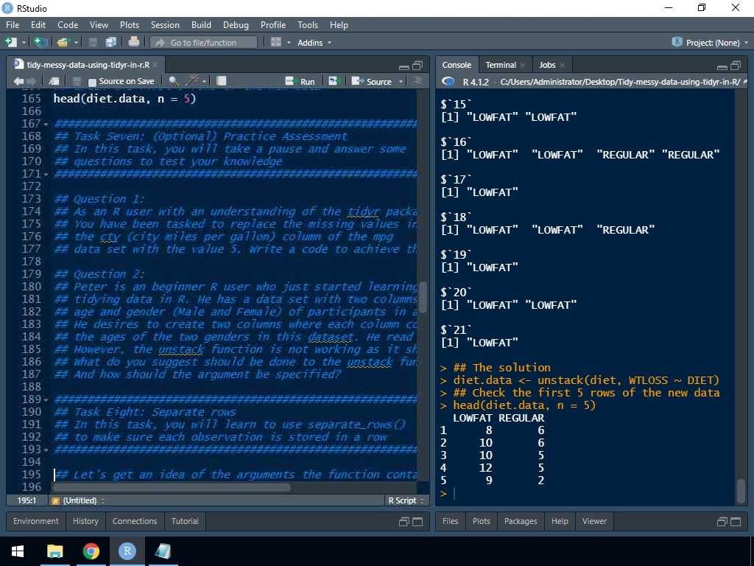Open the Session menu

165,25
